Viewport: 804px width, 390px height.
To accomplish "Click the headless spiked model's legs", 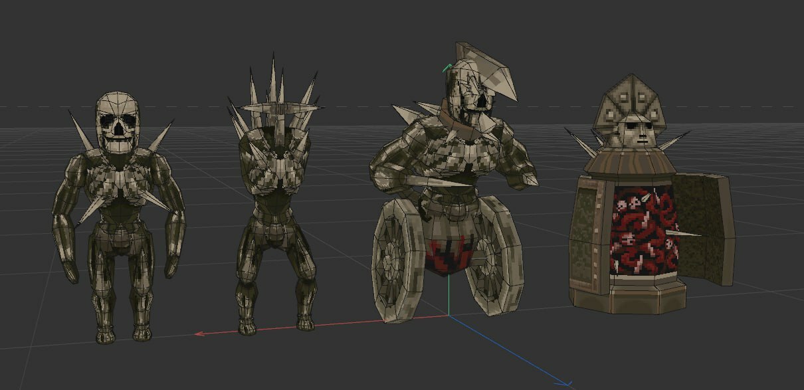I will 274,279.
